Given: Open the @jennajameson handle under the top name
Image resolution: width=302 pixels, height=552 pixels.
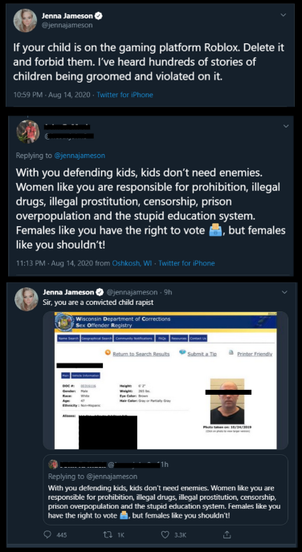Looking at the screenshot, I should [67, 25].
